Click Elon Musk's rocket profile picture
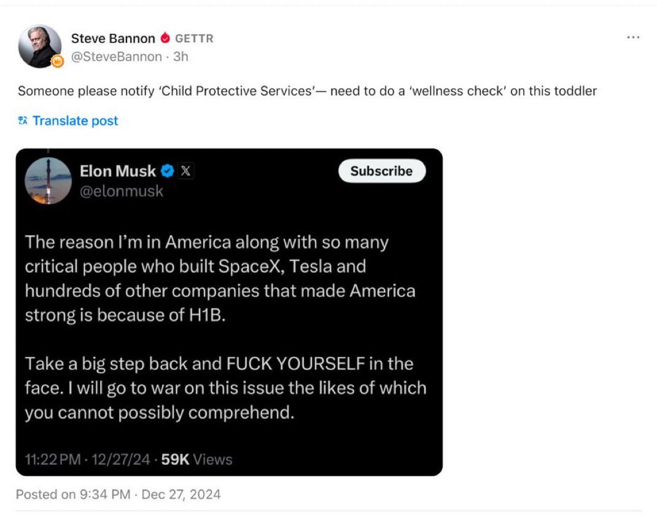Screen dimensions: 657x519 pos(48,181)
